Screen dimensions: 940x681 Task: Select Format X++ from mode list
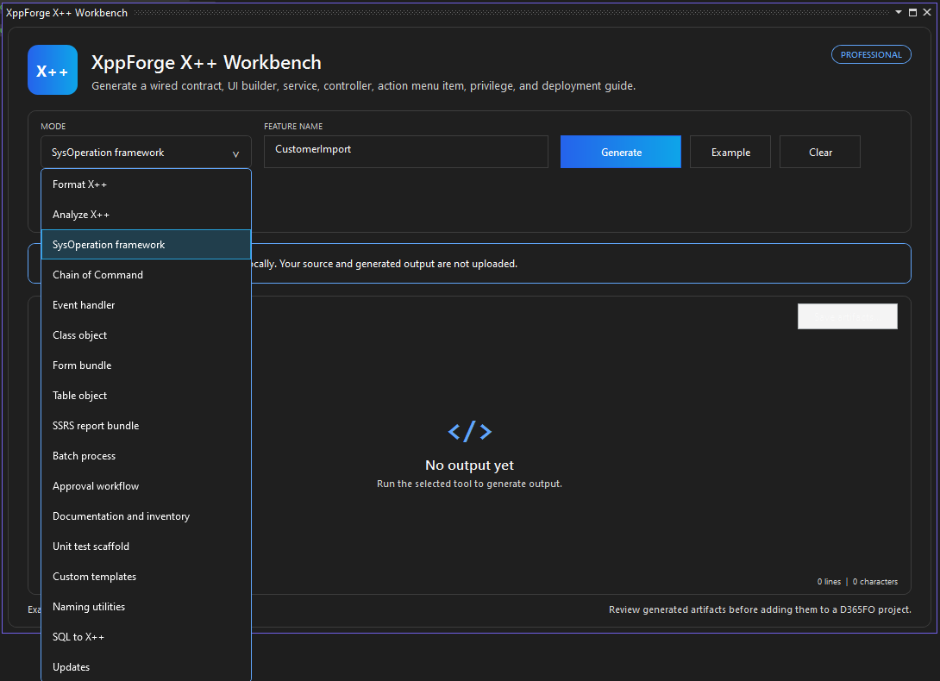[x=146, y=184]
